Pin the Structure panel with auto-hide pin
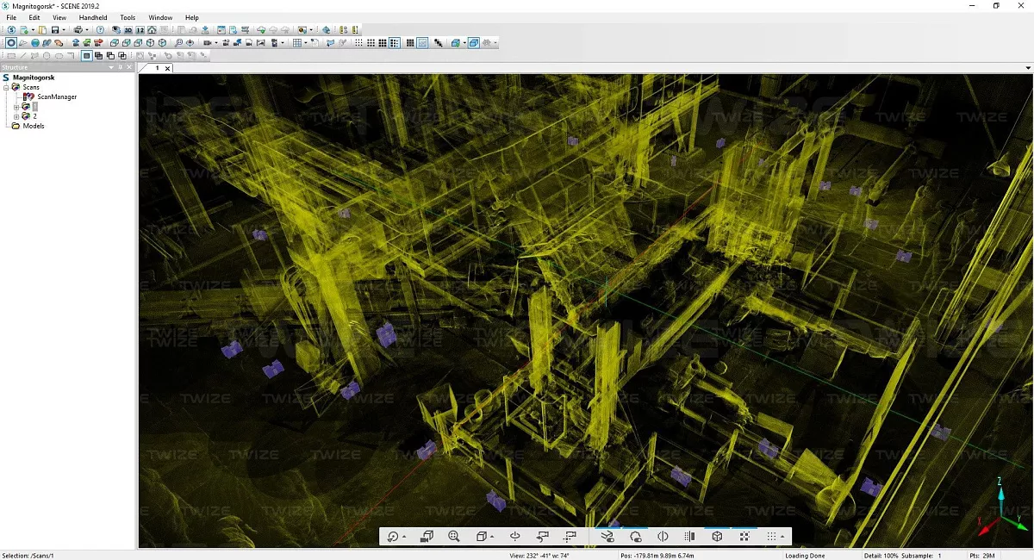This screenshot has height=560, width=1034. (120, 67)
